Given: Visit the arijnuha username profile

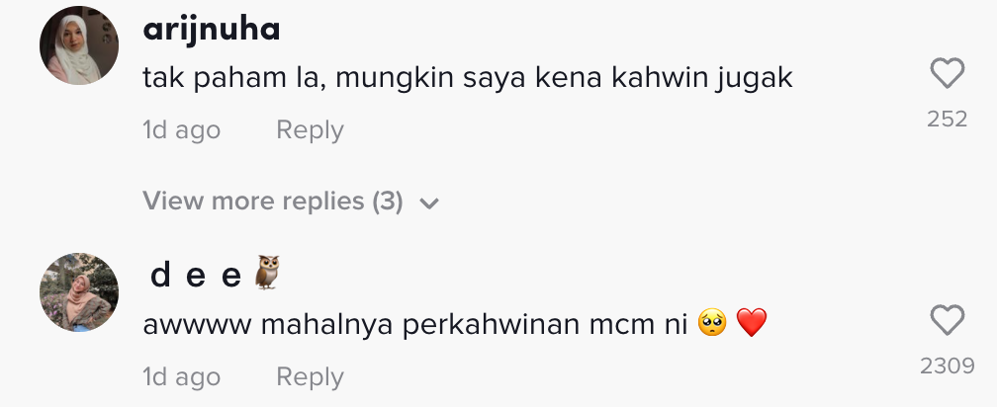Looking at the screenshot, I should pyautogui.click(x=212, y=30).
